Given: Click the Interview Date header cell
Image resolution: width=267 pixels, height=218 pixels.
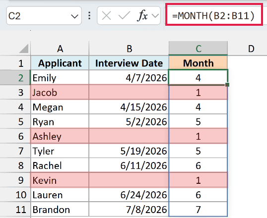Looking at the screenshot, I should [129, 63].
